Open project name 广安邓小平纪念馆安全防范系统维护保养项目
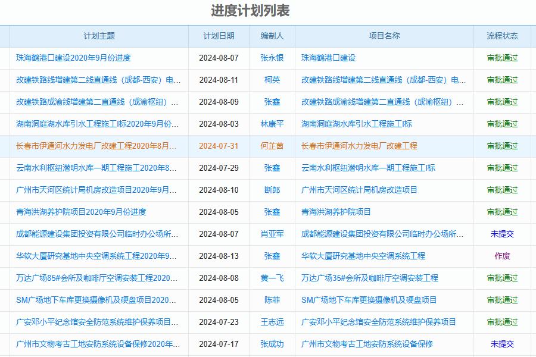The image size is (536, 357). [x=378, y=322]
